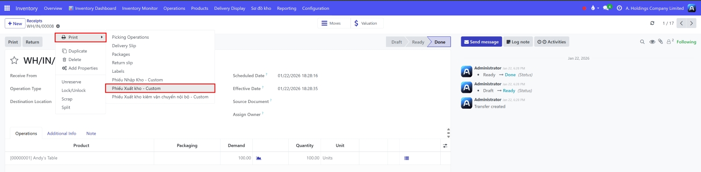Open the Moves smart button
The image size is (701, 172).
pos(334,23)
